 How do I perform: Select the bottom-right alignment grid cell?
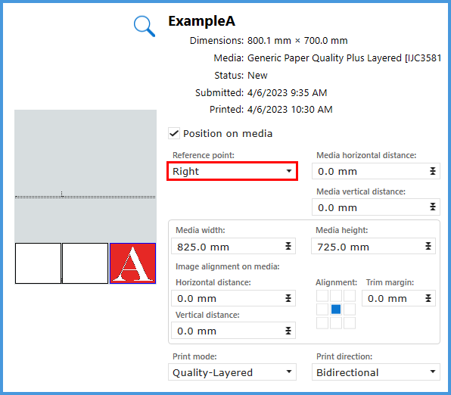tap(350, 323)
